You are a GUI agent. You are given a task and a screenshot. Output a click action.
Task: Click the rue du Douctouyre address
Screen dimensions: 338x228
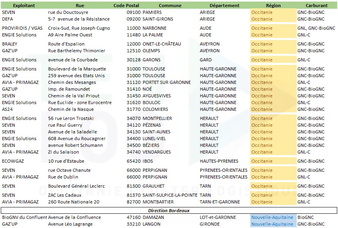68,12
